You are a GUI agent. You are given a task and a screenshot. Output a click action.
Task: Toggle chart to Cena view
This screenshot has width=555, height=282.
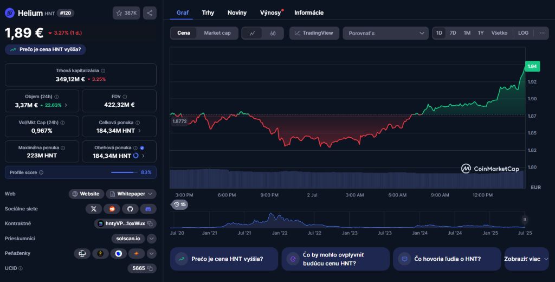[x=184, y=33]
